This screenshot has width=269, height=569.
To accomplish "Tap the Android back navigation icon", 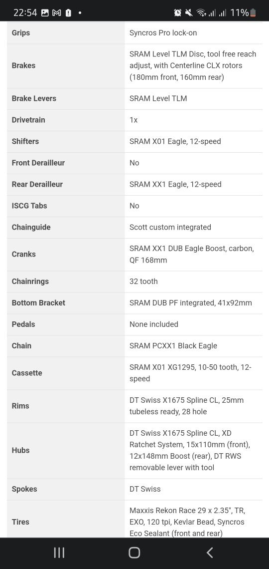I will (210, 553).
